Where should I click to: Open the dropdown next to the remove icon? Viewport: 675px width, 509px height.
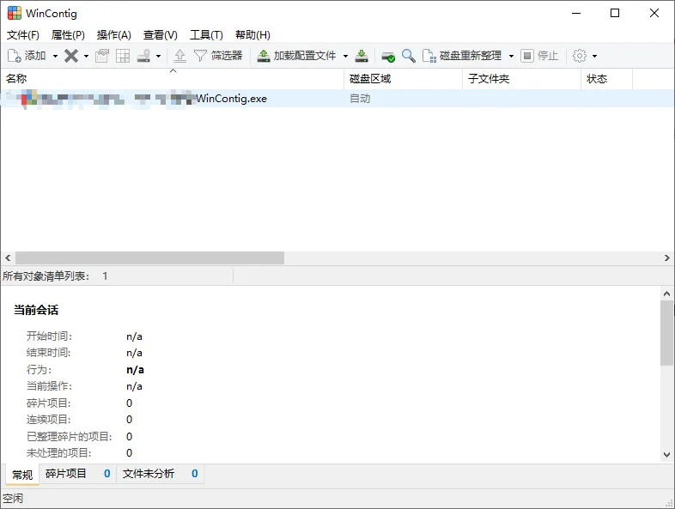click(x=86, y=56)
